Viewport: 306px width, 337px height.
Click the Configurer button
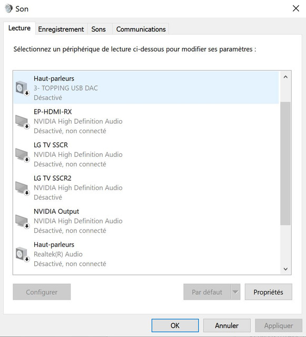[42, 292]
